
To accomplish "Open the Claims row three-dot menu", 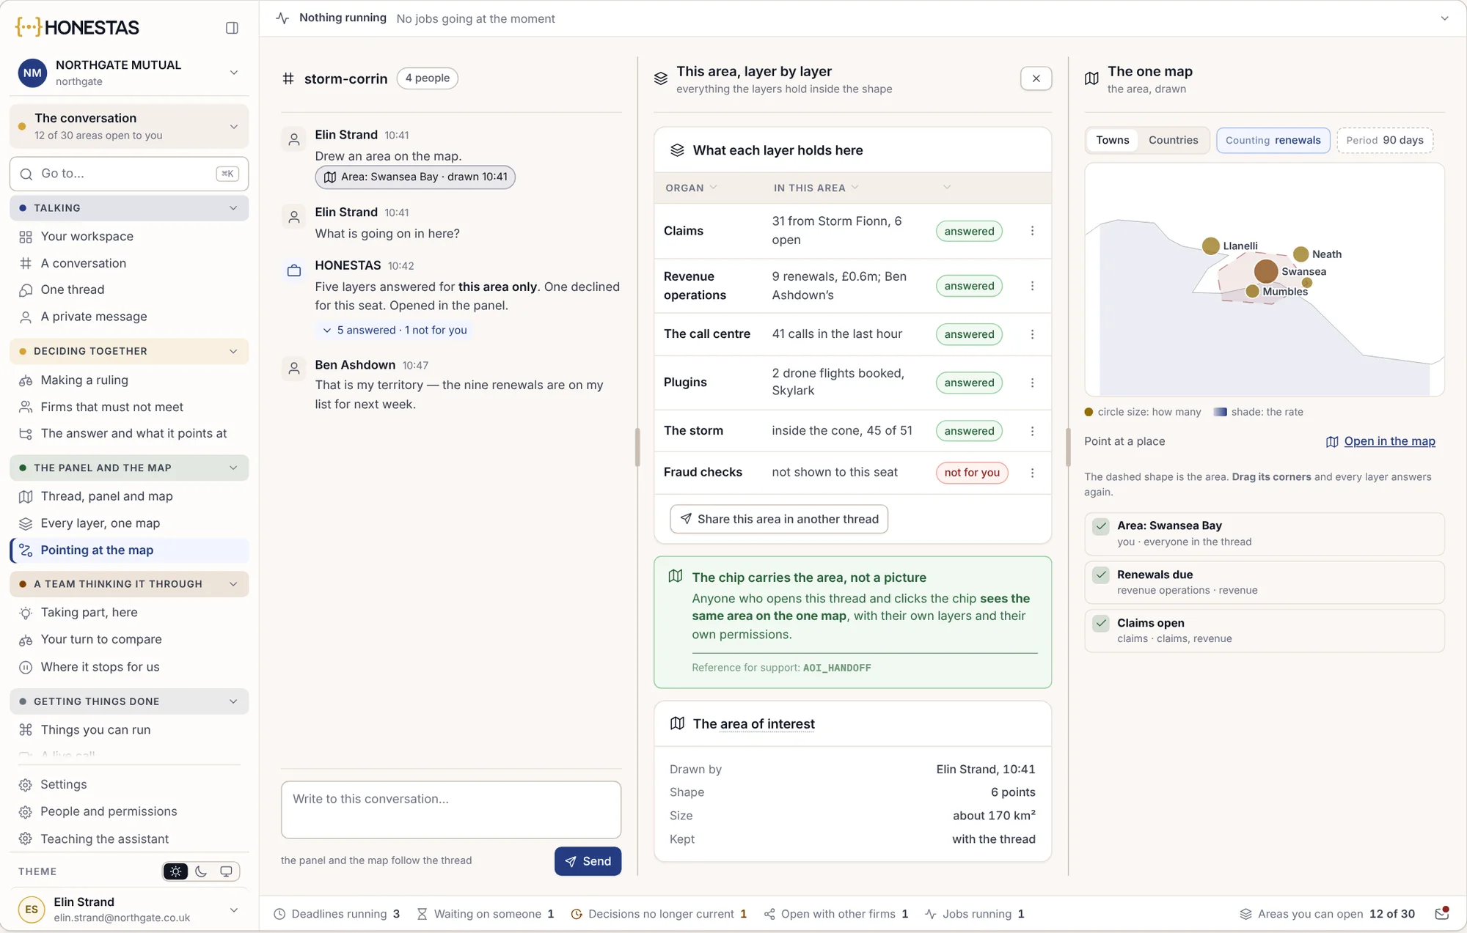I will [1032, 231].
